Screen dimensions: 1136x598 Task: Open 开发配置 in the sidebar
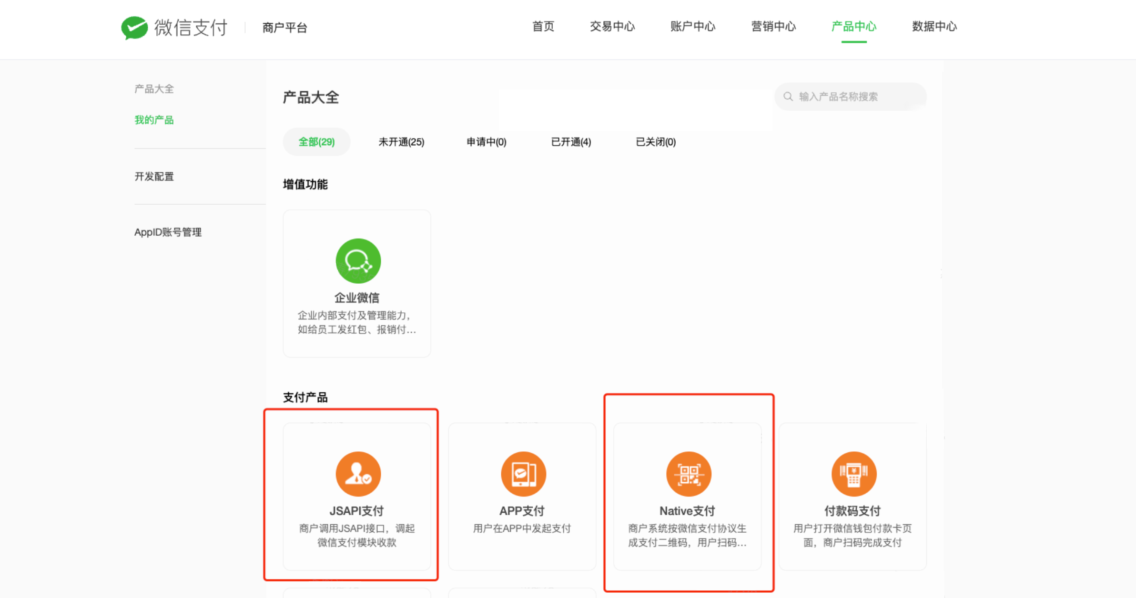[x=154, y=177]
